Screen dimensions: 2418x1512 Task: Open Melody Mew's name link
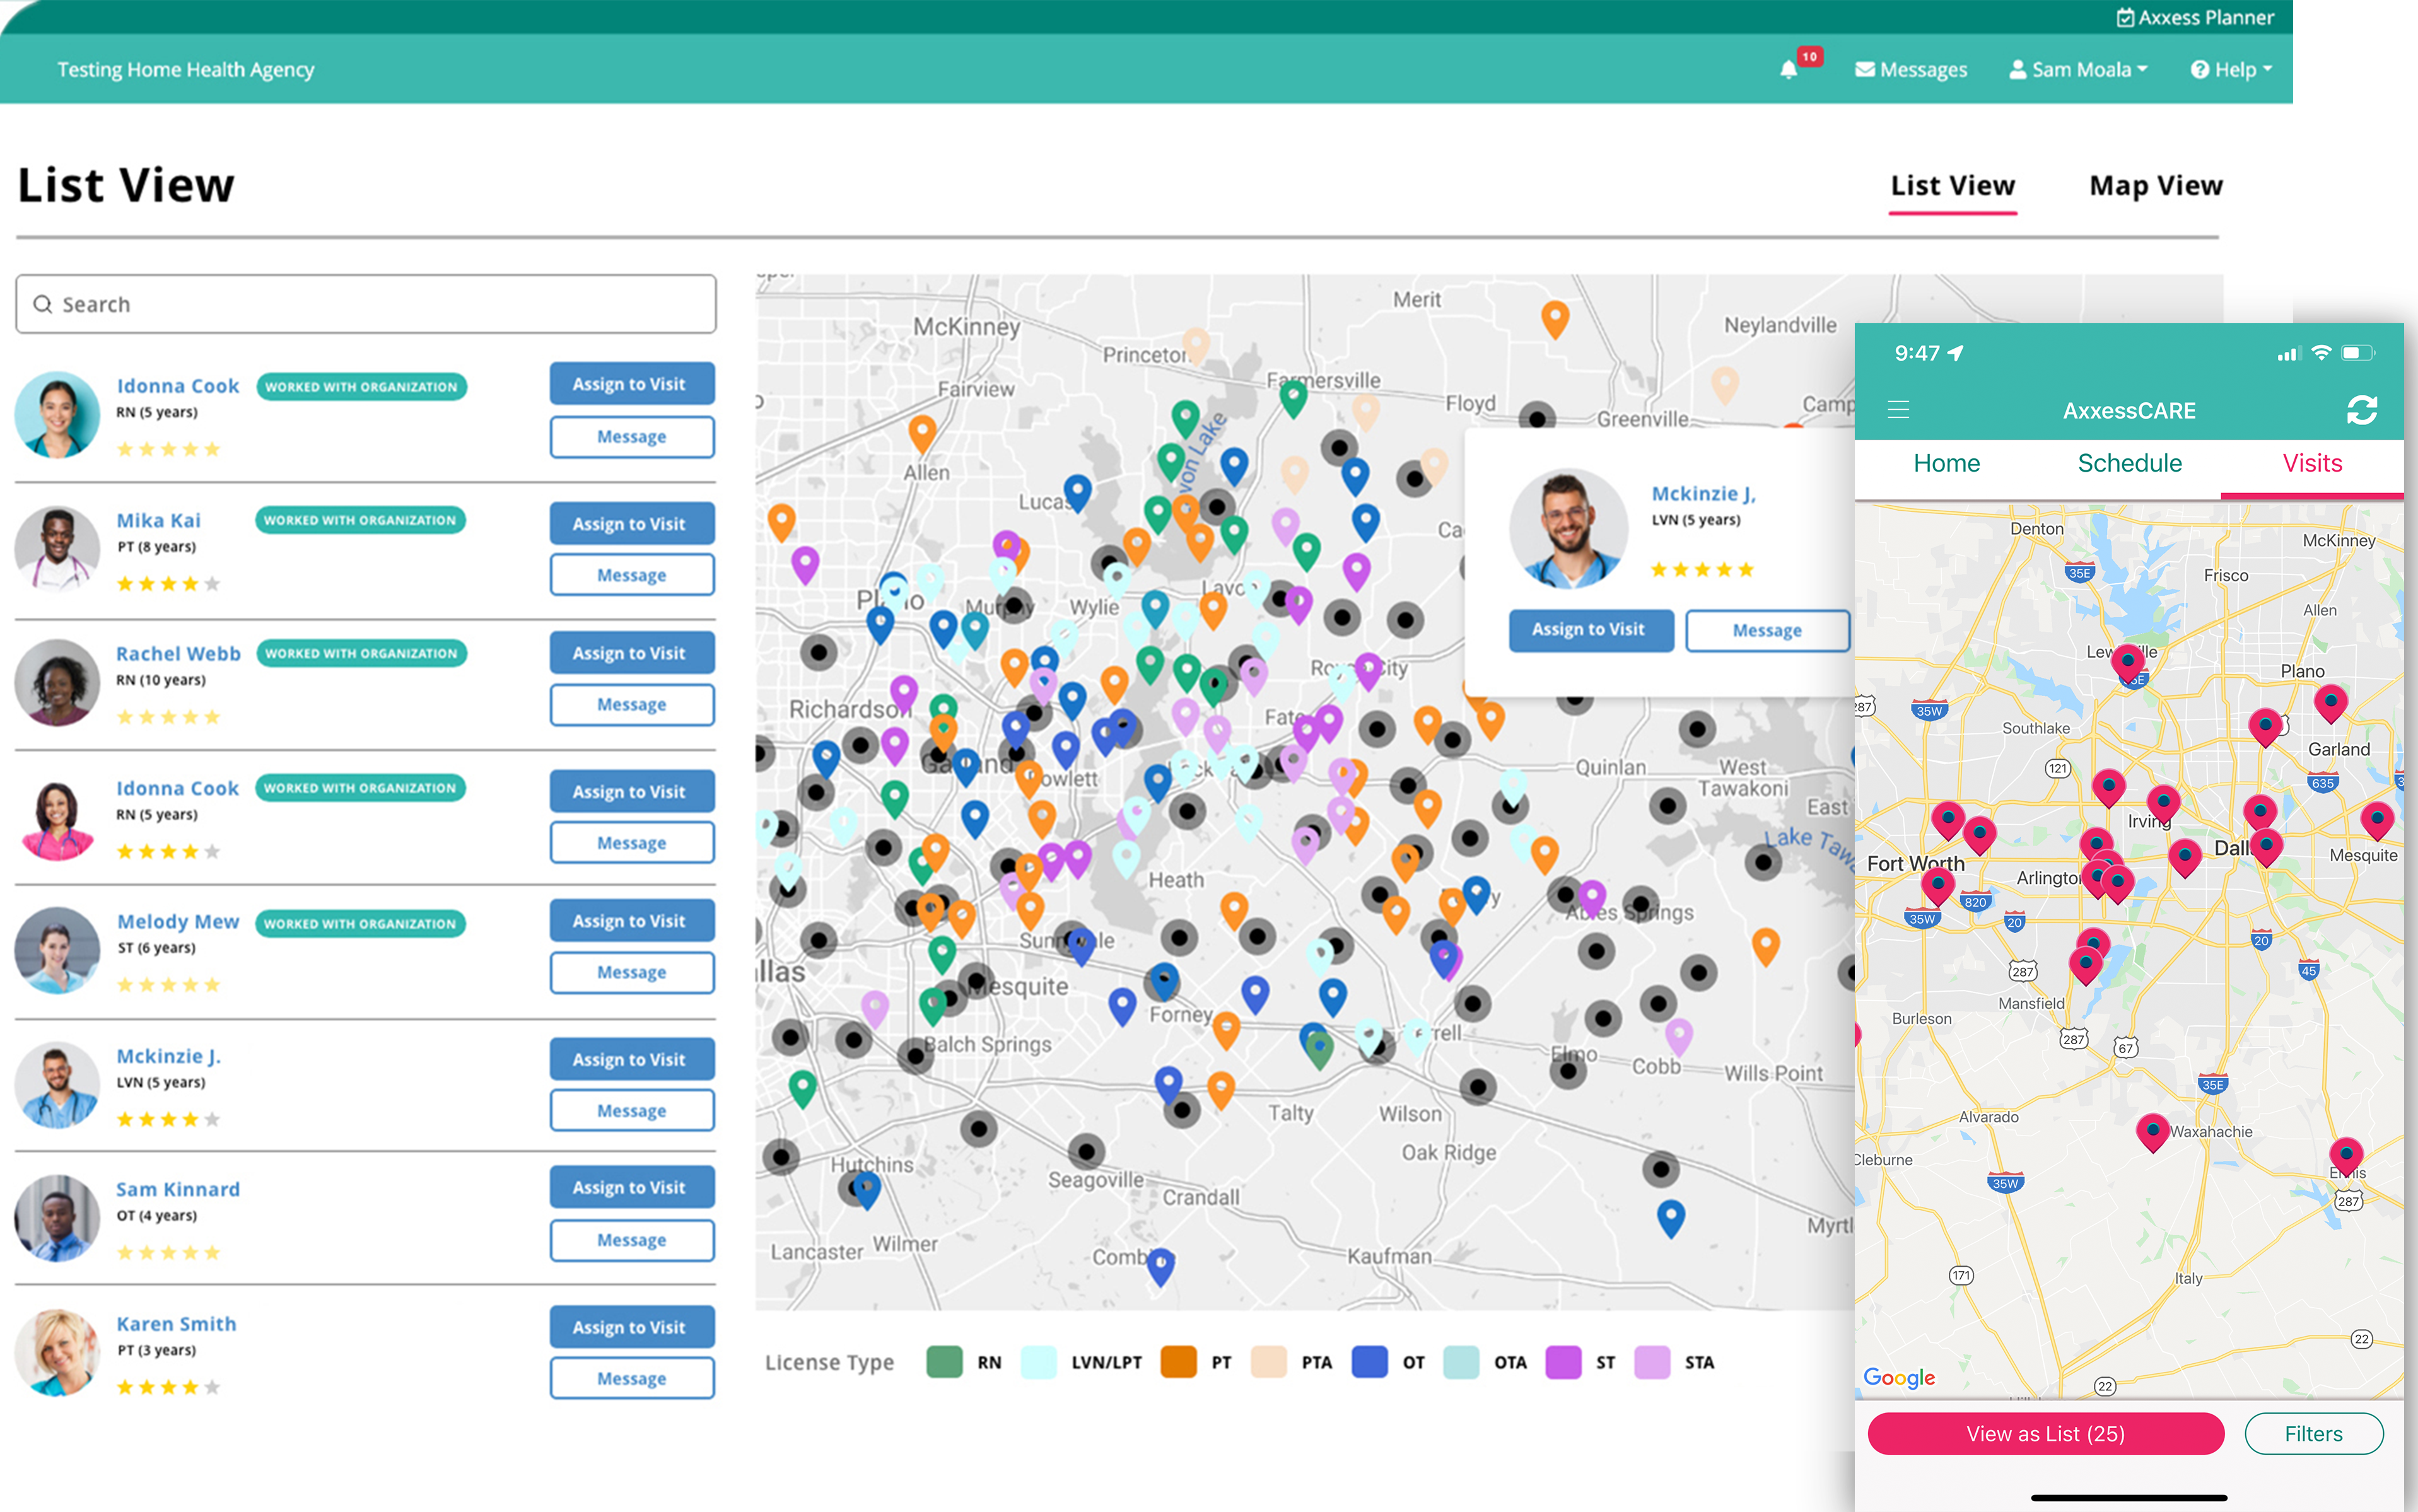178,921
